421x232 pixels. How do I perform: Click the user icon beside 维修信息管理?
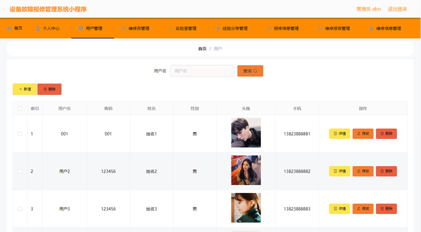371,29
